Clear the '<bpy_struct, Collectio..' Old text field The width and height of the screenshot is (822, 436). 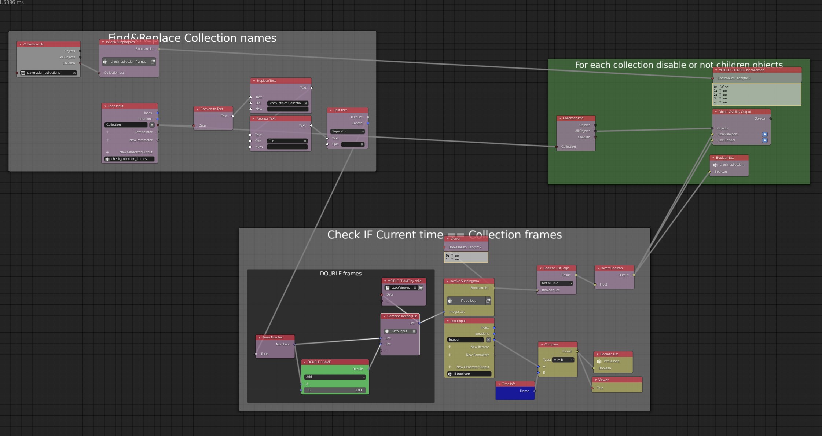pos(306,103)
